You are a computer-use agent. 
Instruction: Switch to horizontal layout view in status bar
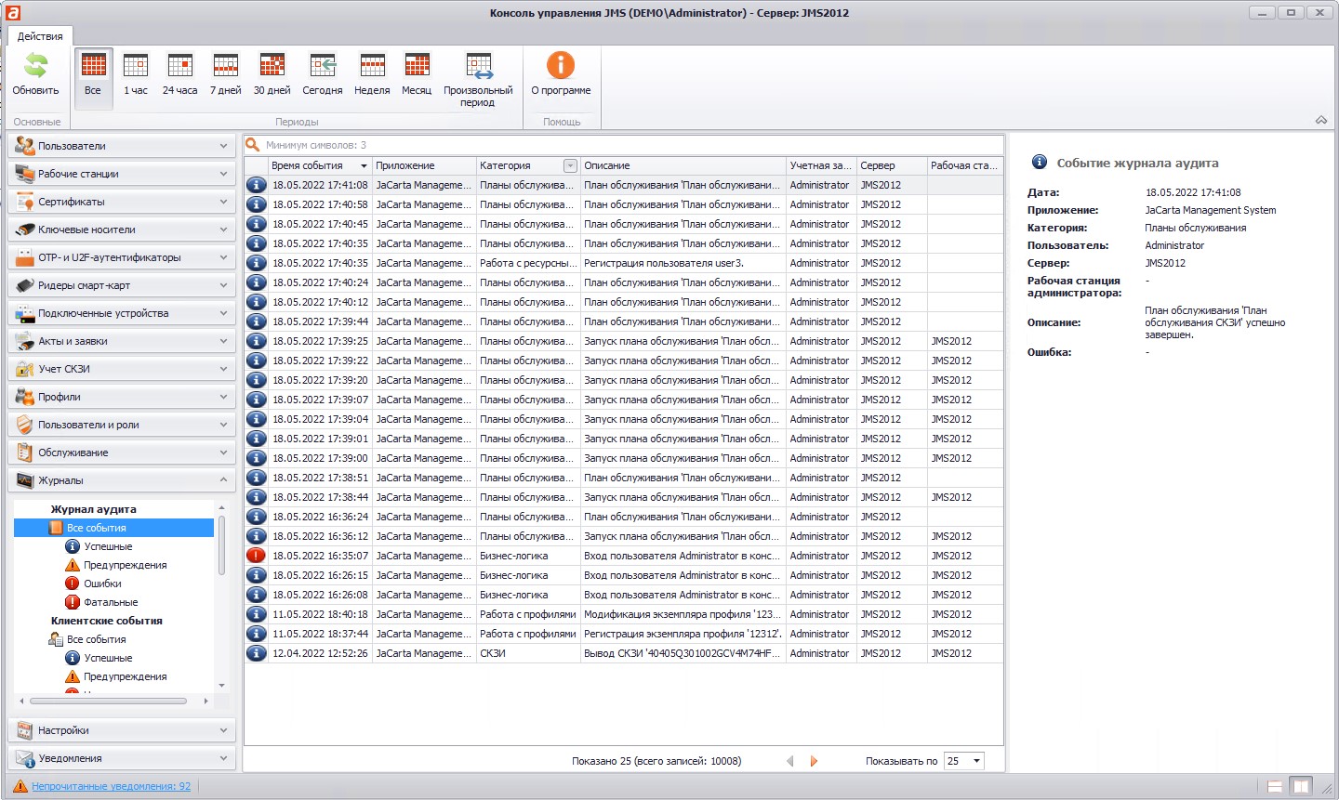tap(1275, 786)
